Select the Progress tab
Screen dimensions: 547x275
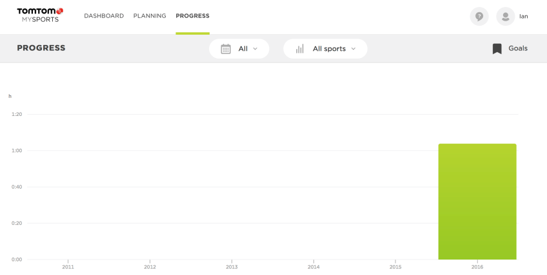[x=192, y=16]
